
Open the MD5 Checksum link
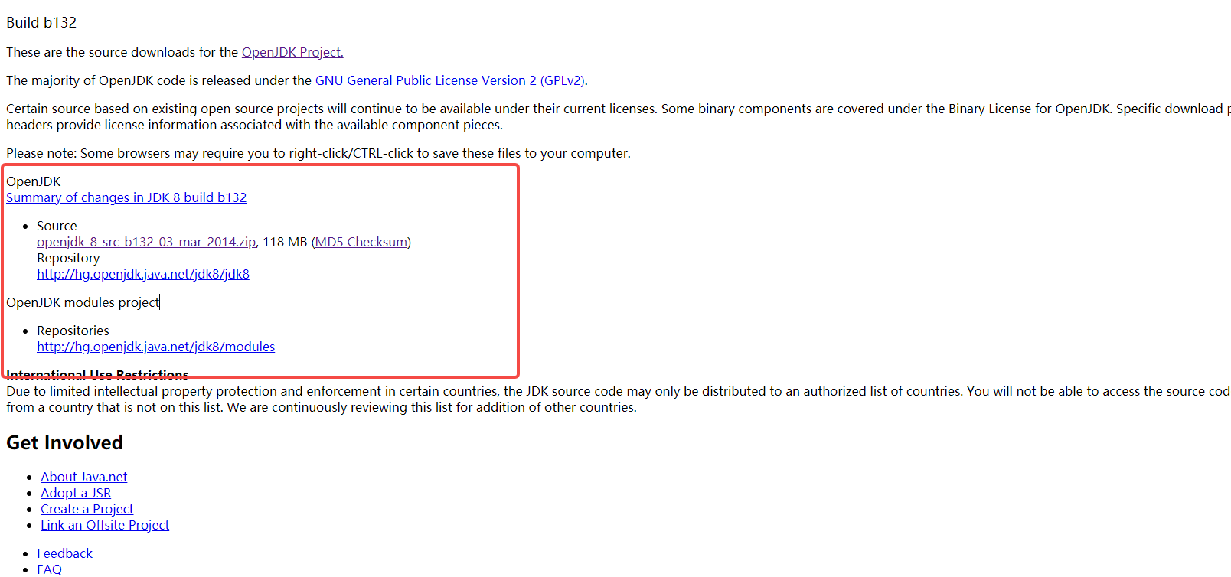point(361,242)
